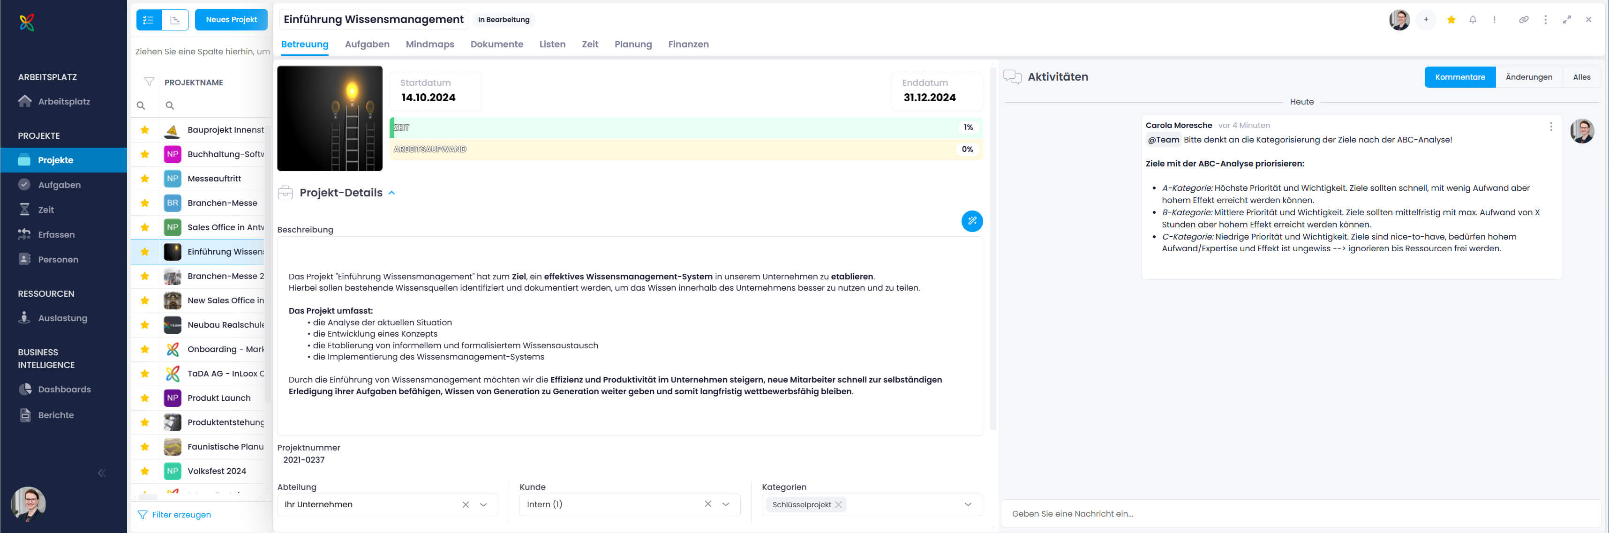Screen dimensions: 1609x533
Task: Remove the Schlüsselprojekt category tag
Action: (x=839, y=505)
